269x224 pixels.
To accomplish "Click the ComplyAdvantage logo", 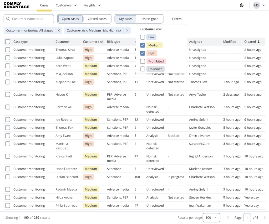I will (x=16, y=5).
